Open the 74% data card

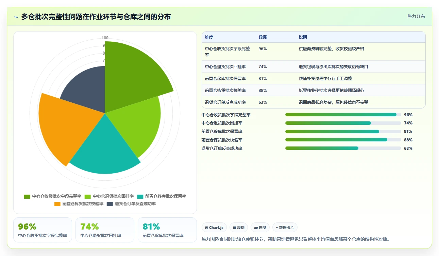pyautogui.click(x=105, y=230)
